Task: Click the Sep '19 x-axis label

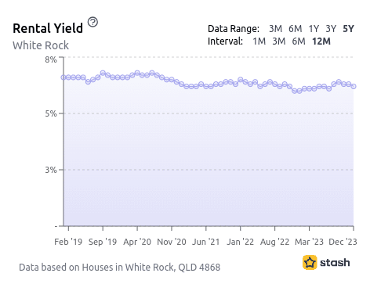Action: 103,242
